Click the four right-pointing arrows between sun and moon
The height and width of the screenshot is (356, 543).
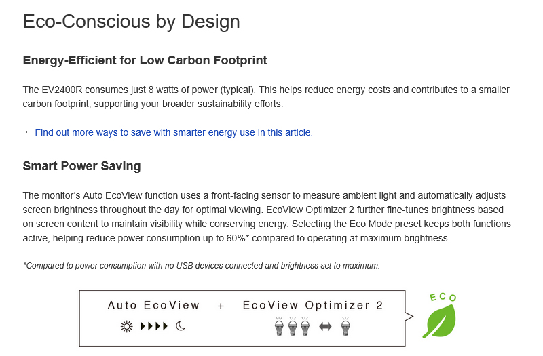click(x=153, y=326)
